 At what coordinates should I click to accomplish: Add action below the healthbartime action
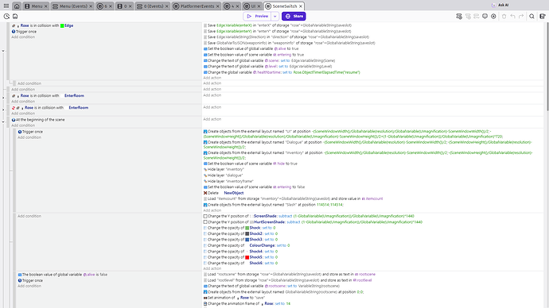pyautogui.click(x=212, y=78)
